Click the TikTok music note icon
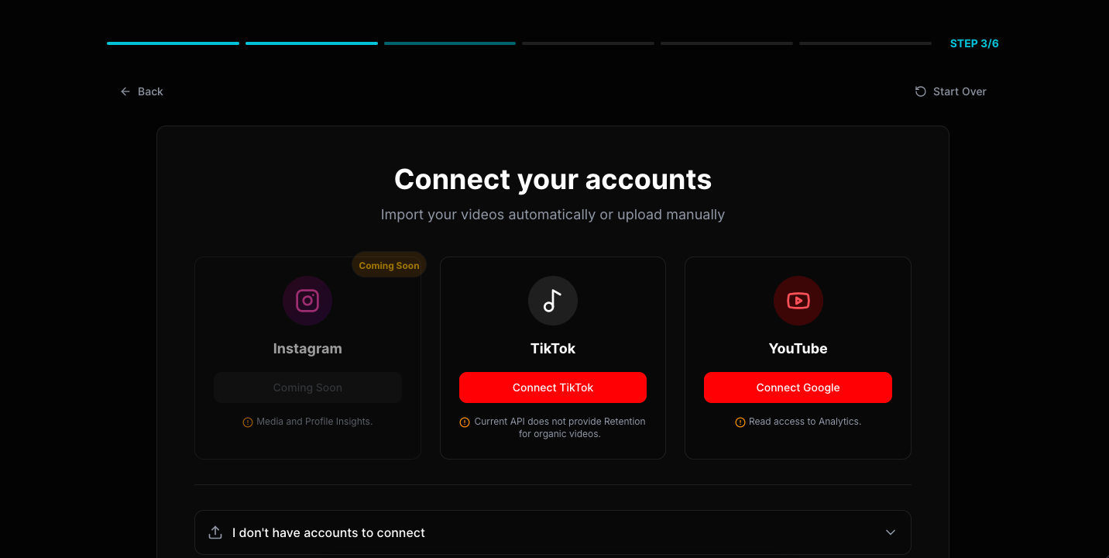The image size is (1109, 558). (552, 301)
